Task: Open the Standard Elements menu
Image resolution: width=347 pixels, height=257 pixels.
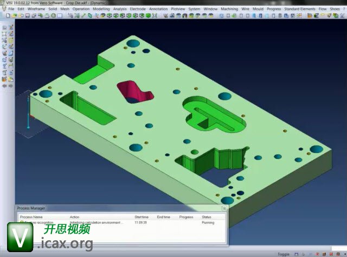Action: [300, 9]
